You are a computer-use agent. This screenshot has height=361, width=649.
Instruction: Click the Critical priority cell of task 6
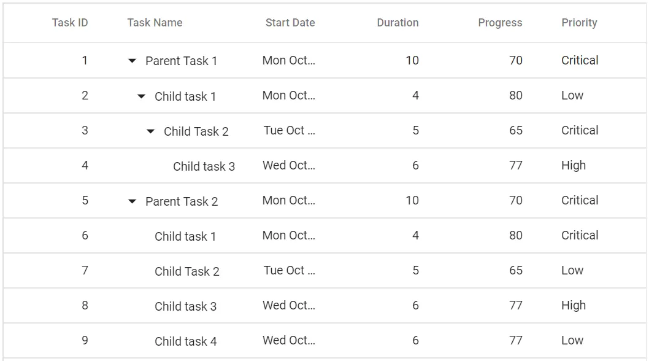tap(579, 235)
